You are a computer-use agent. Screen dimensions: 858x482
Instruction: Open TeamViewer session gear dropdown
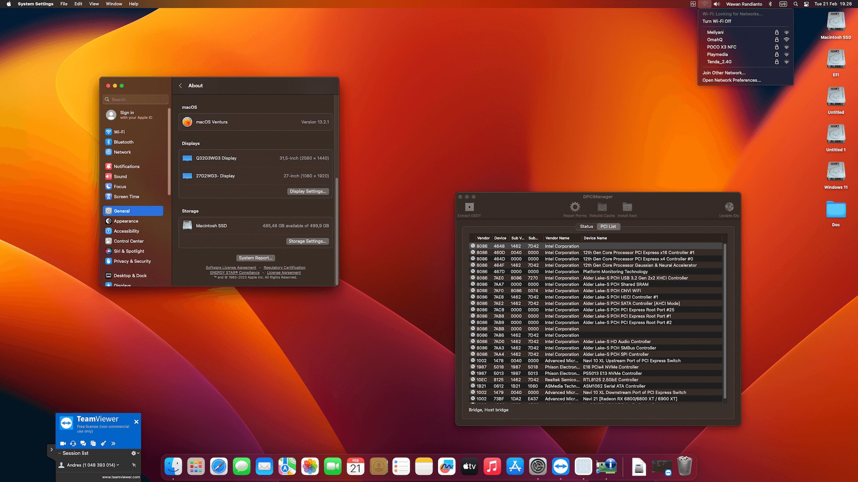135,453
